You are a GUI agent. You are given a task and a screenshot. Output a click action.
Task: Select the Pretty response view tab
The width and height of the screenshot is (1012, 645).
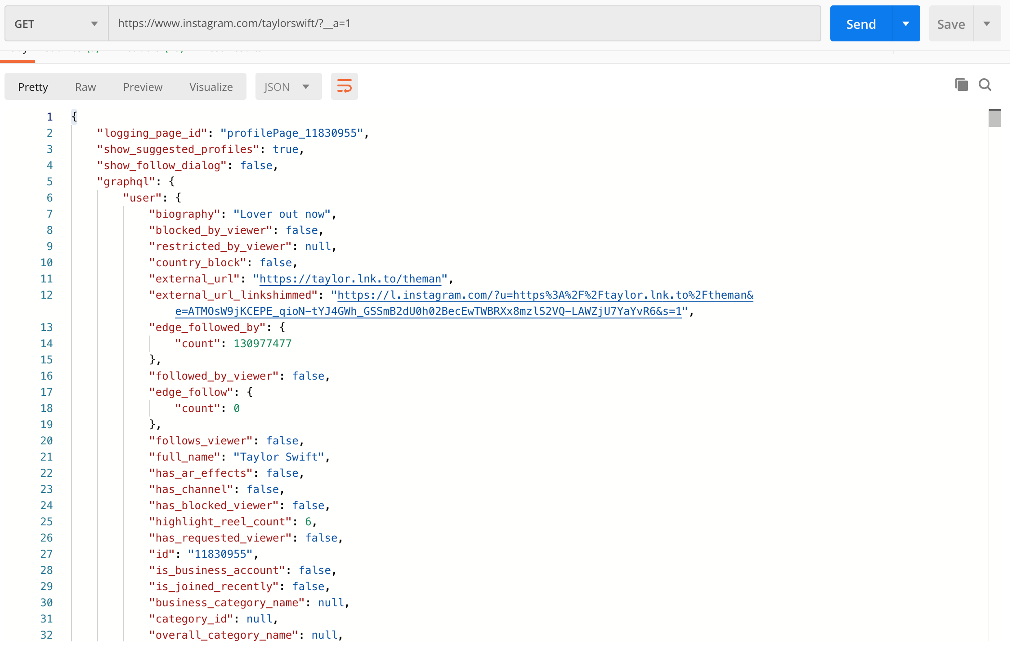(x=33, y=86)
